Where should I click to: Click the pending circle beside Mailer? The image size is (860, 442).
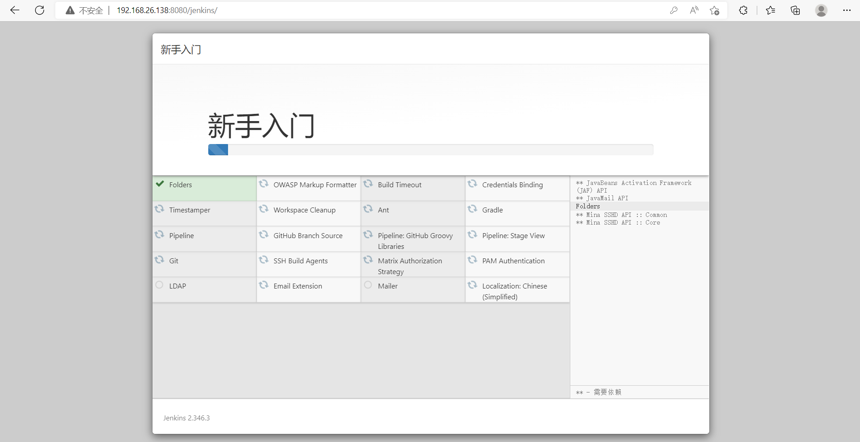click(x=368, y=285)
